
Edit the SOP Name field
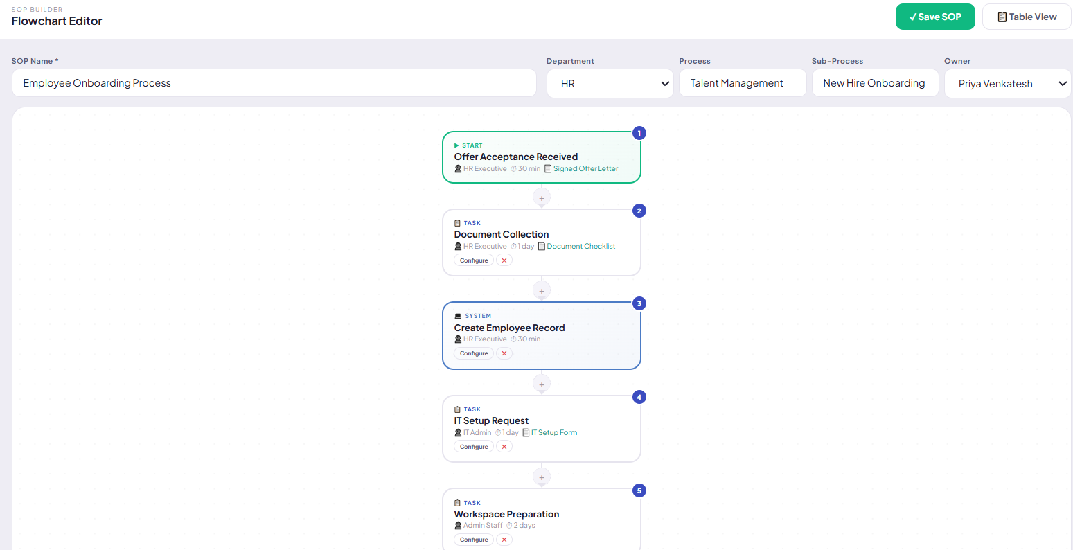[274, 83]
